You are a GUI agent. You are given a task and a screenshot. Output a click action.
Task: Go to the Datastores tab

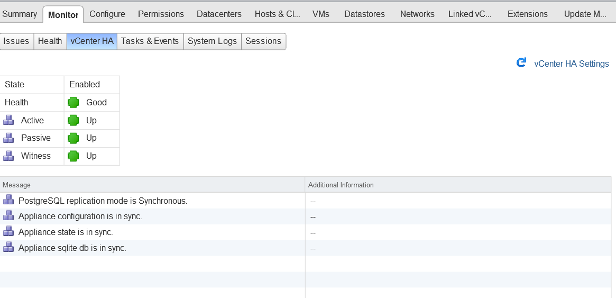(364, 14)
